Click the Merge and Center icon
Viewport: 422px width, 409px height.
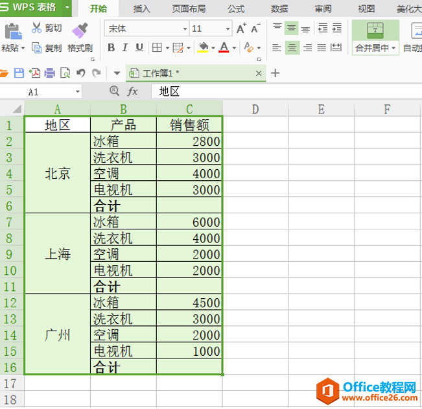(375, 30)
